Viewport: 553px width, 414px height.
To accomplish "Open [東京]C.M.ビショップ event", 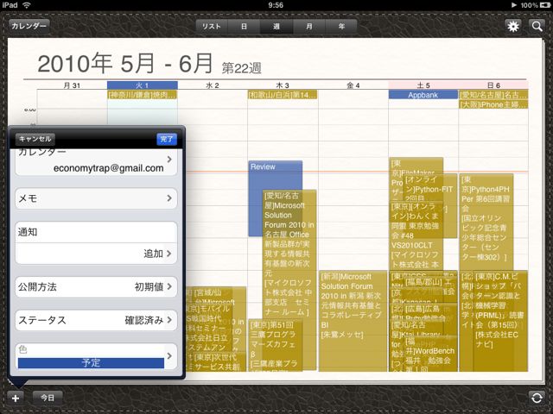I will click(x=501, y=320).
